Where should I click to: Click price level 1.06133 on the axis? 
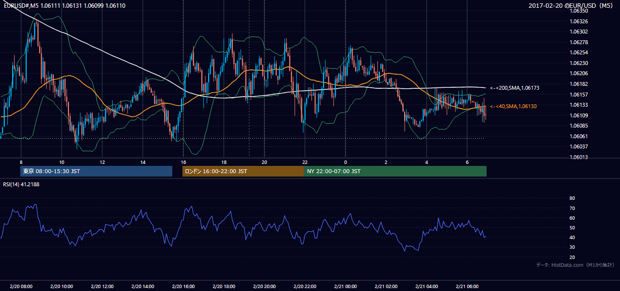579,105
